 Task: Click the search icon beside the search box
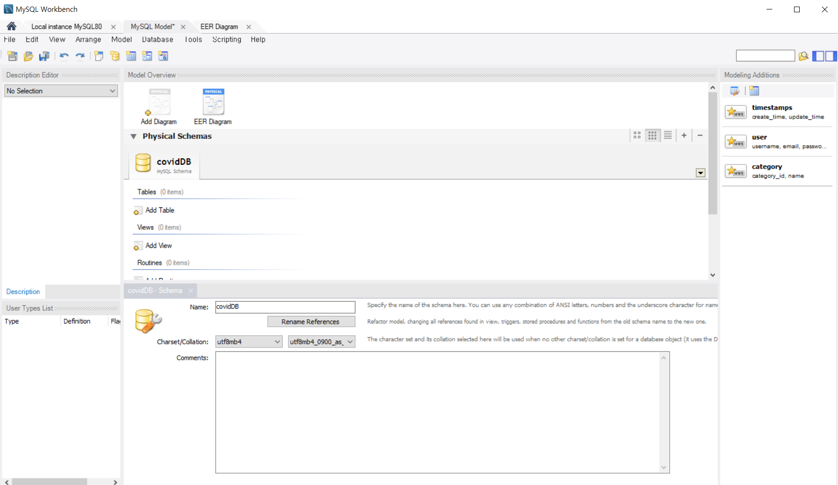pyautogui.click(x=803, y=56)
